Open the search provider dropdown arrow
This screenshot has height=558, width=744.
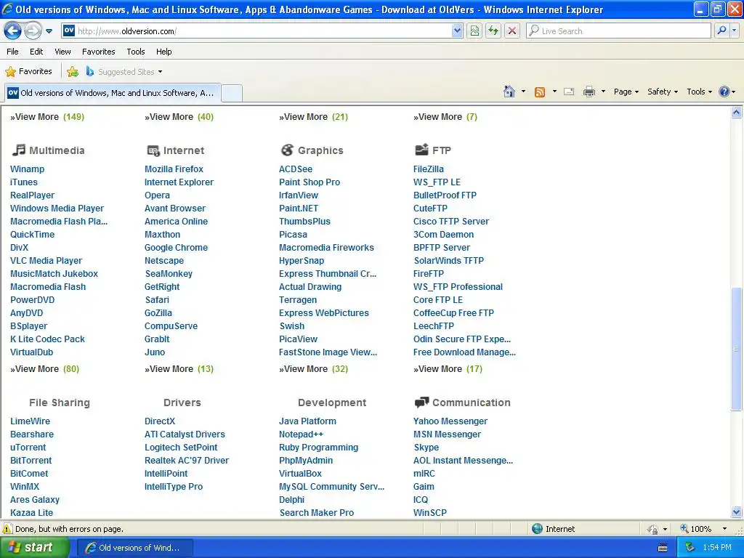[735, 31]
